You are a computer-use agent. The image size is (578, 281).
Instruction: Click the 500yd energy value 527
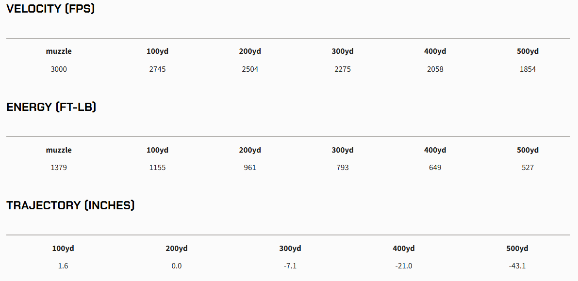(x=528, y=168)
